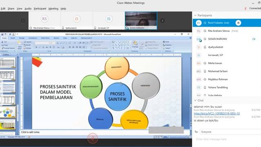Screen dimensions: 261x147
Task: Toggle Align Text Right in Paragraph group
Action: coord(77,47)
